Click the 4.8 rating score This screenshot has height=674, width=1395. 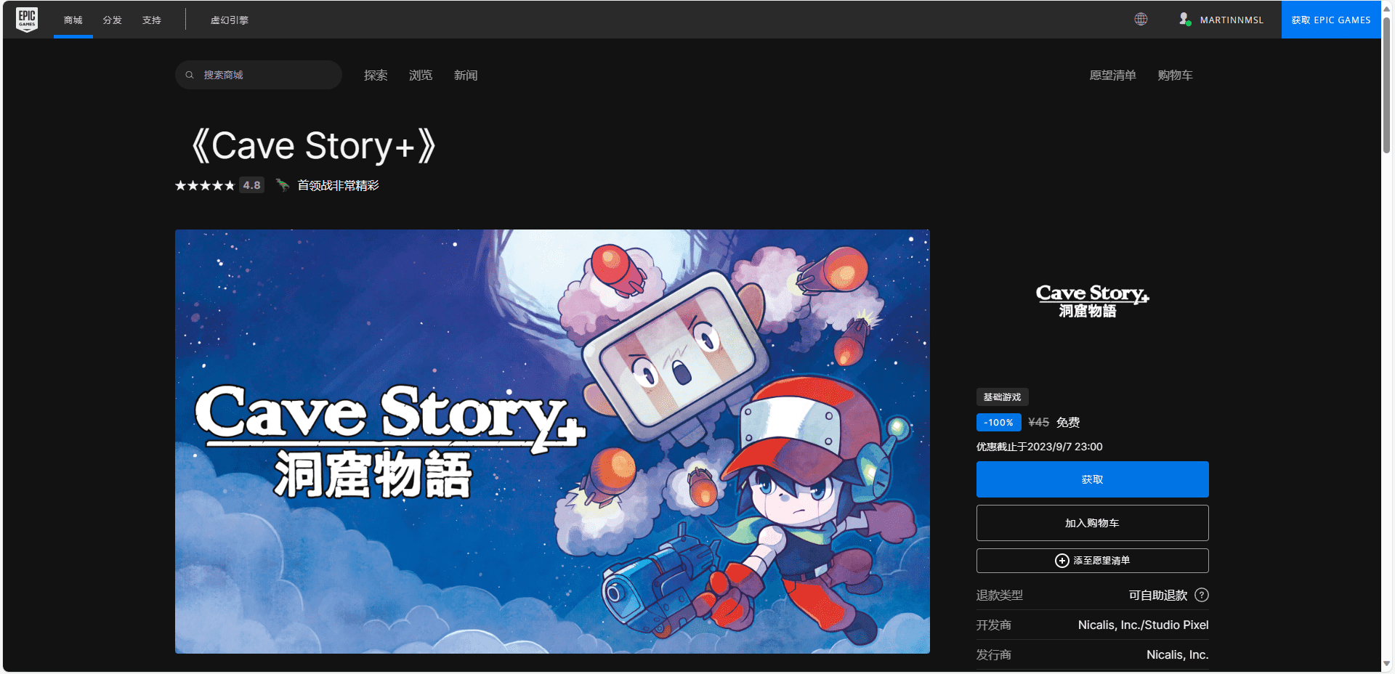click(x=252, y=185)
